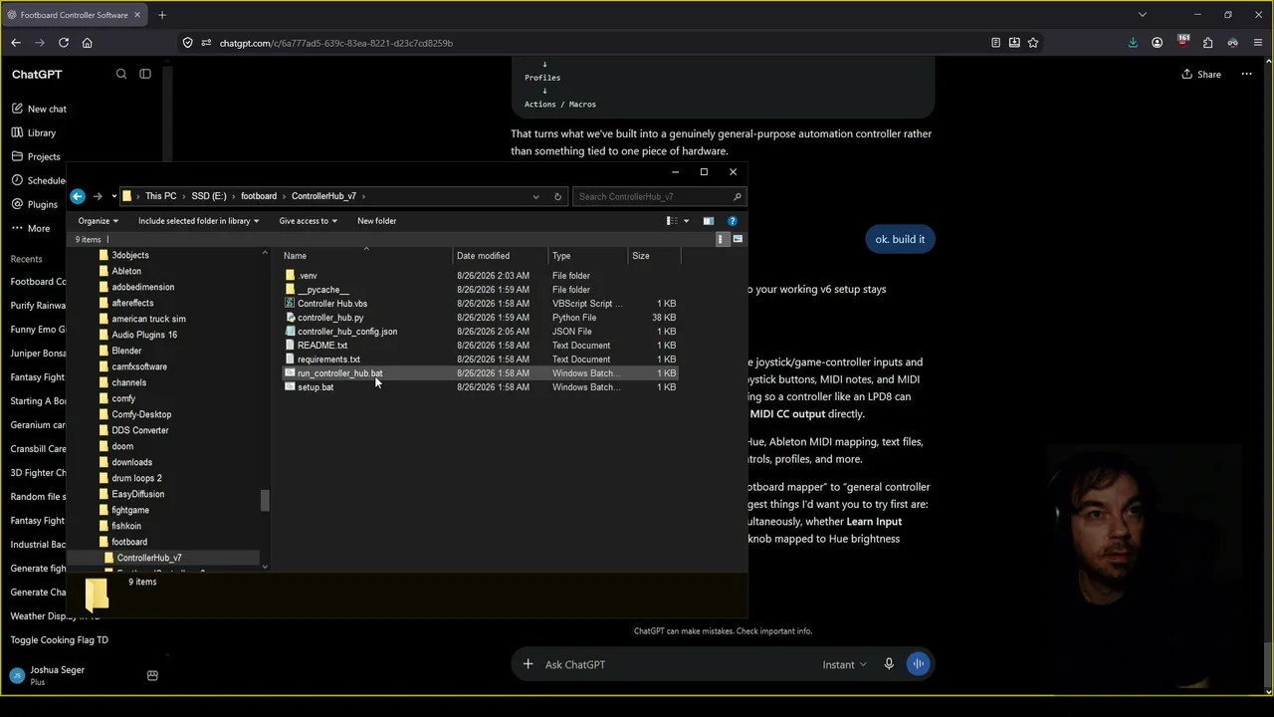The height and width of the screenshot is (717, 1274).
Task: Click the browser address bar URL
Action: click(x=336, y=43)
